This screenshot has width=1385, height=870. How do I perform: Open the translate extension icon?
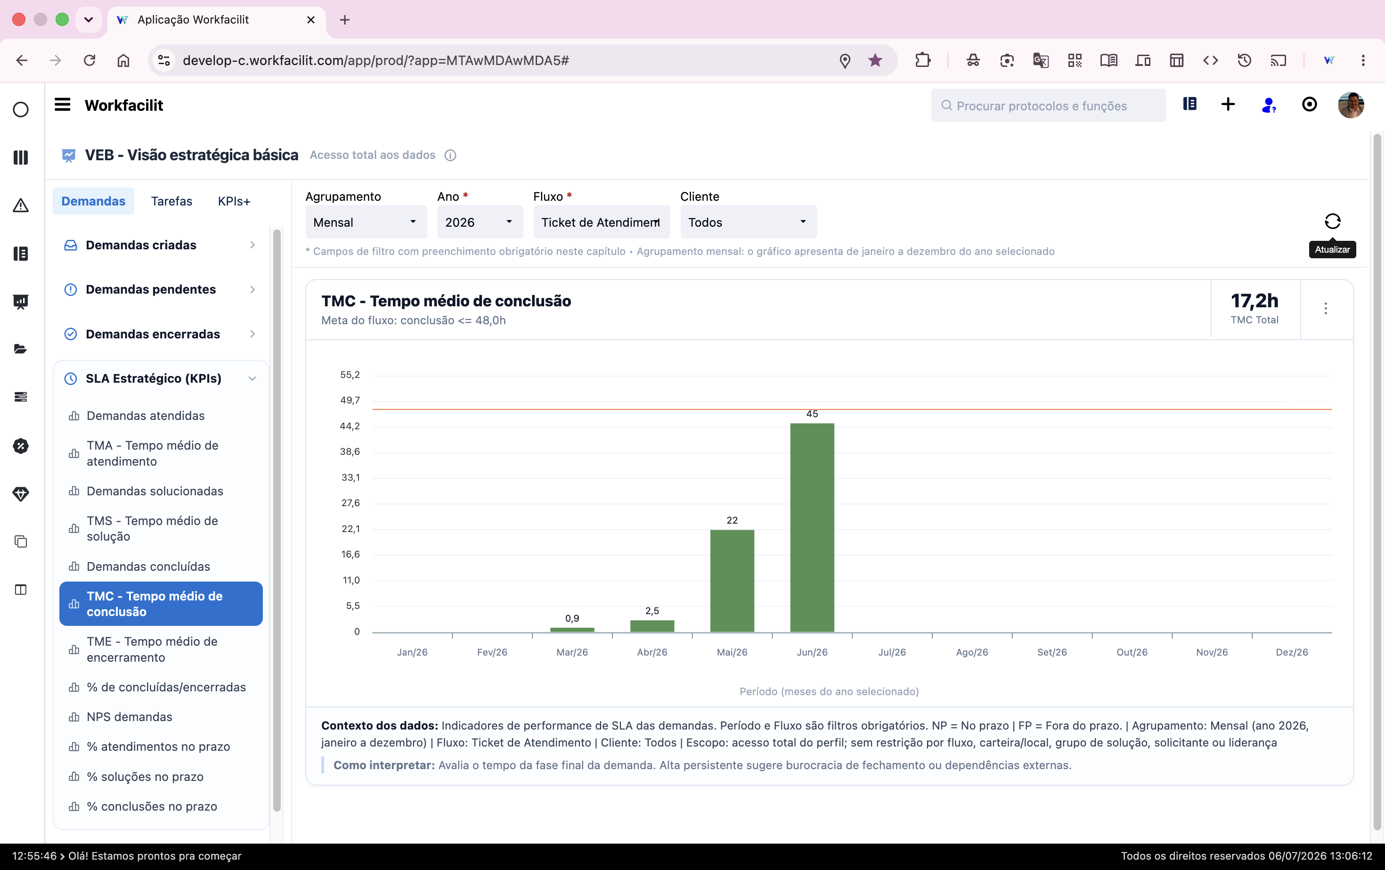[x=1041, y=60]
